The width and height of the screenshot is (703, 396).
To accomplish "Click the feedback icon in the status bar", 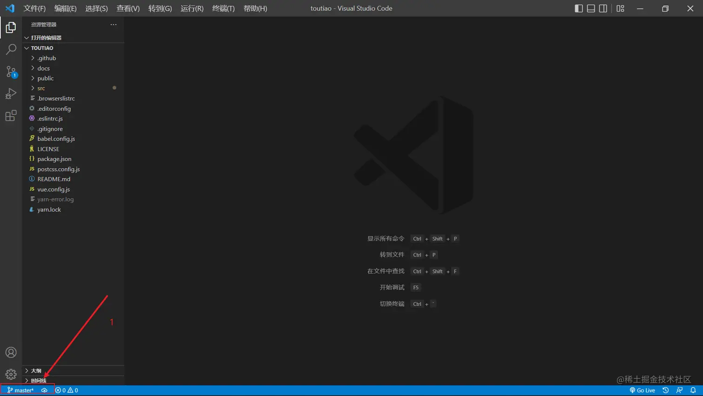I will click(x=679, y=390).
